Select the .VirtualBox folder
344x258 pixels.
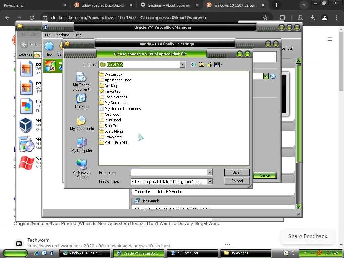[111, 74]
